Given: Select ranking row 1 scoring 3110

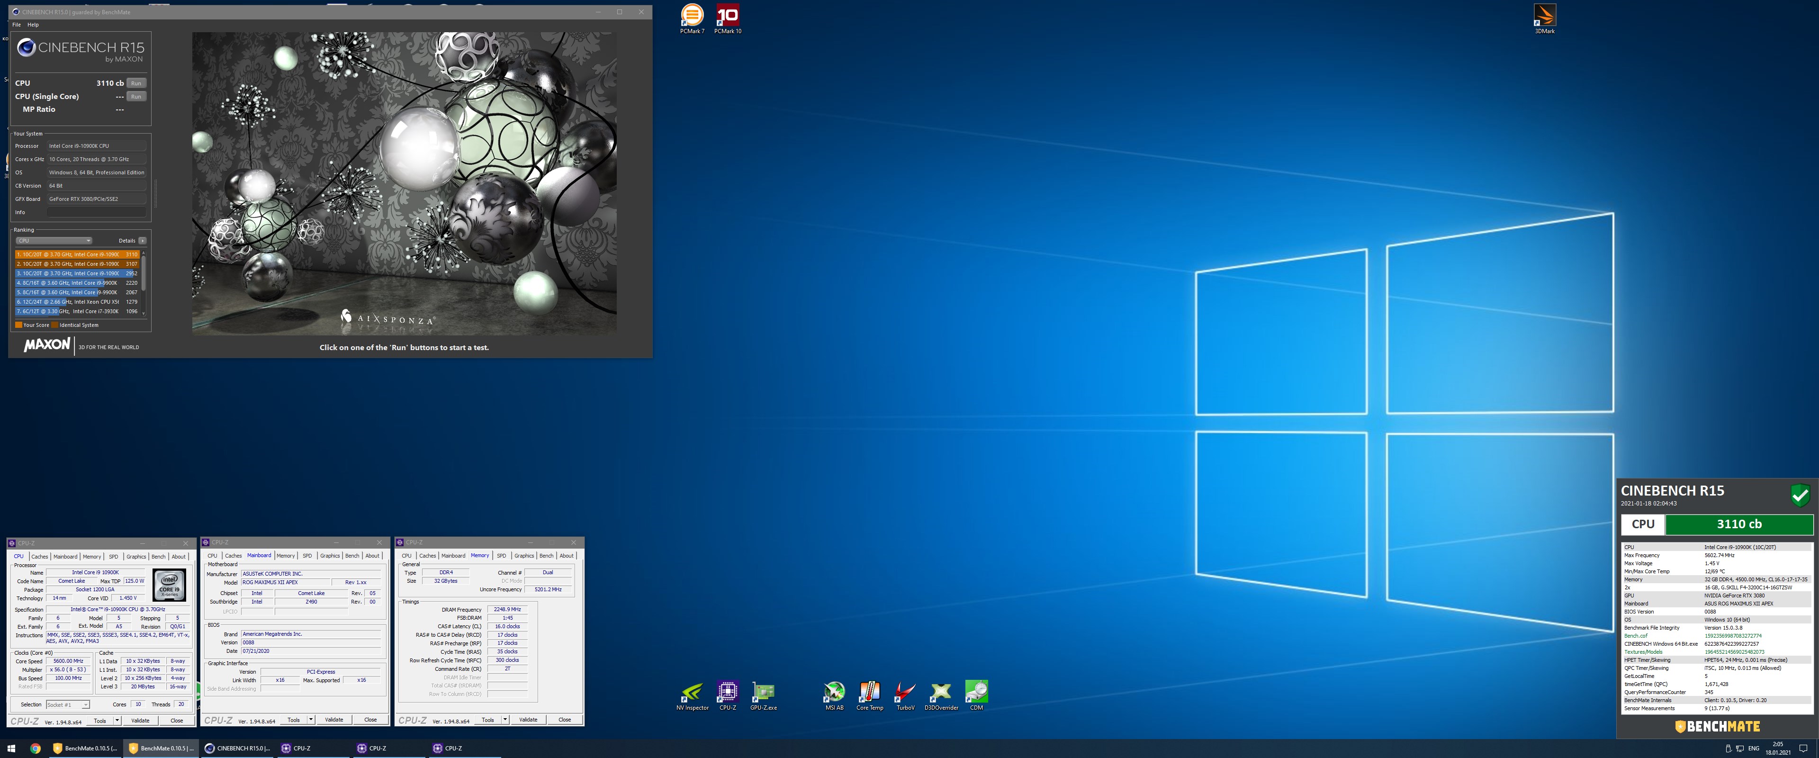Looking at the screenshot, I should click(77, 254).
